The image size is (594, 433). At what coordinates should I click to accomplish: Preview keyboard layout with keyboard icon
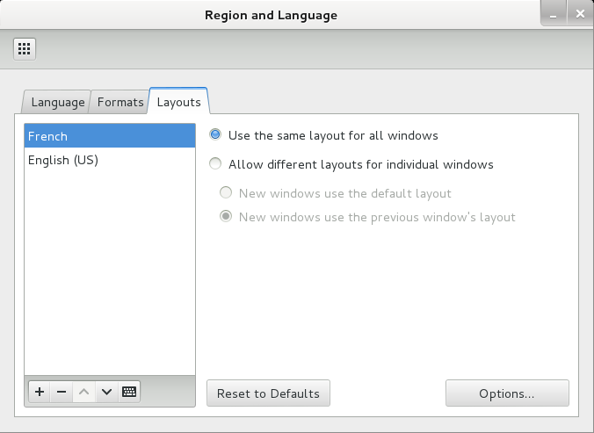pos(129,392)
